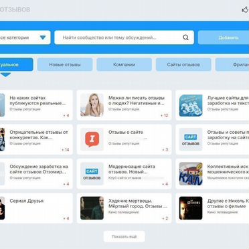Select the 'Актуальное' active tab
Image resolution: width=249 pixels, height=249 pixels.
[17, 65]
